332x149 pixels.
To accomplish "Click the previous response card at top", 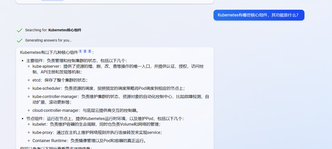I will tap(115, 2).
